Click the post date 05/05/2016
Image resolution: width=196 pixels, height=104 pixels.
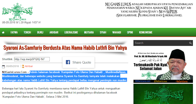13,66
